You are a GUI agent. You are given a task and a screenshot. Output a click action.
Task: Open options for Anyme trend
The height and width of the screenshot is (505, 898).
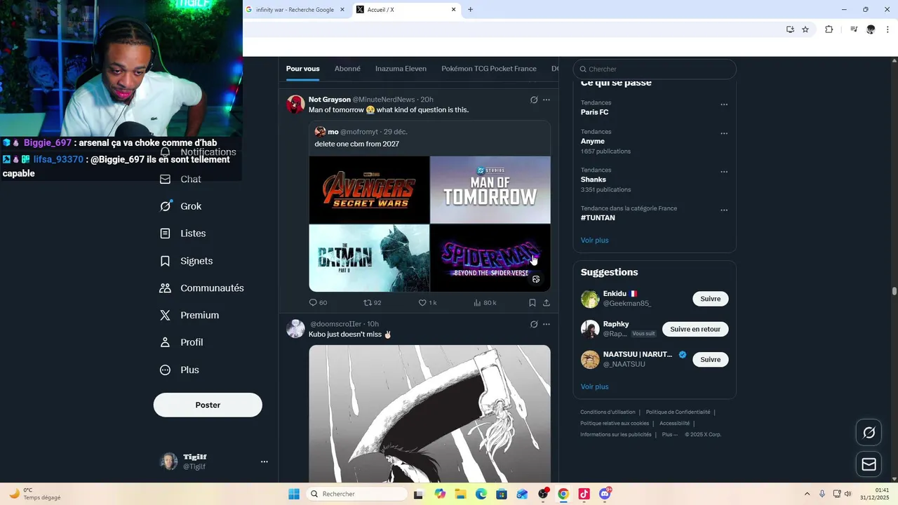coord(724,133)
